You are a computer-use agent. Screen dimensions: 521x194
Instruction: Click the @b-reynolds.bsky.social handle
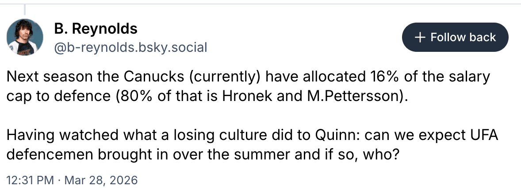[130, 47]
